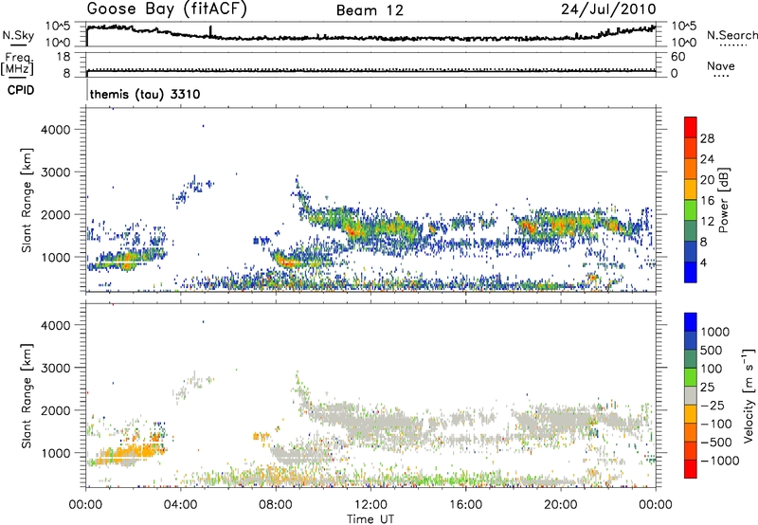The height and width of the screenshot is (525, 758).
Task: Click the "16" power colorbar label
Action: coord(707,201)
